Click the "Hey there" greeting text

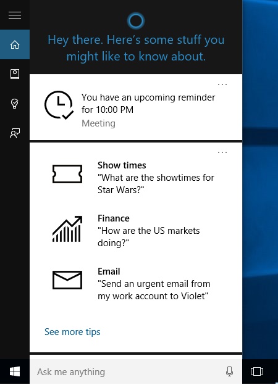pyautogui.click(x=136, y=48)
